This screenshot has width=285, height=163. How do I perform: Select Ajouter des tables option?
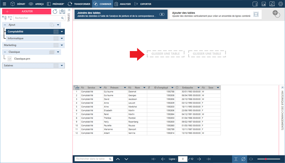[215, 14]
